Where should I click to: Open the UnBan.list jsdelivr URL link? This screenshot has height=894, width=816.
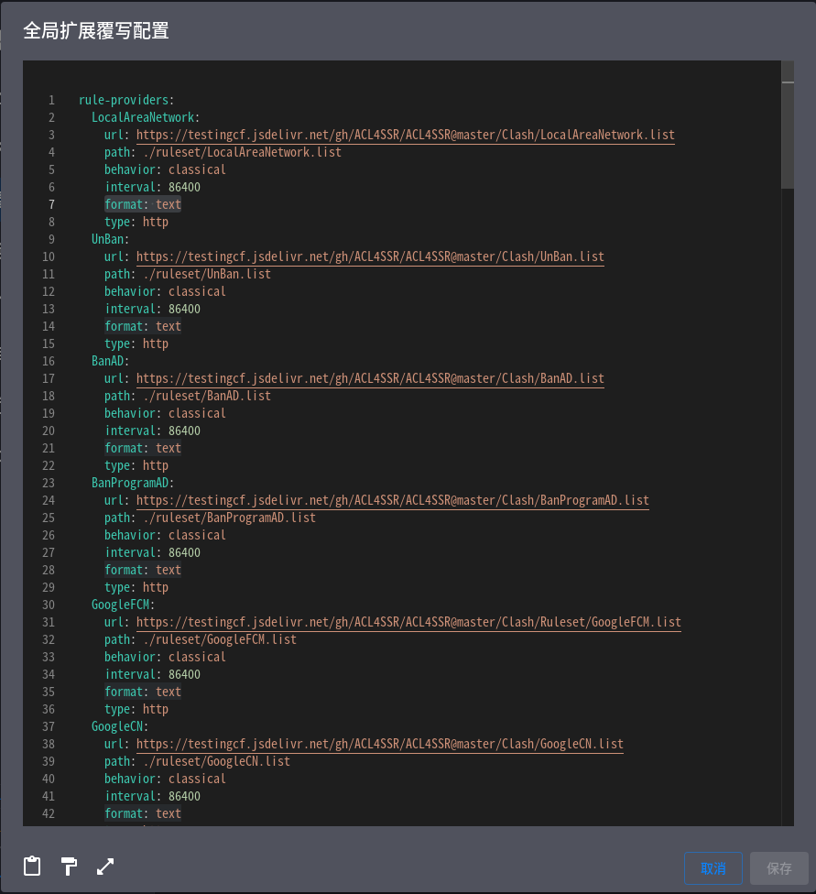[x=370, y=256]
